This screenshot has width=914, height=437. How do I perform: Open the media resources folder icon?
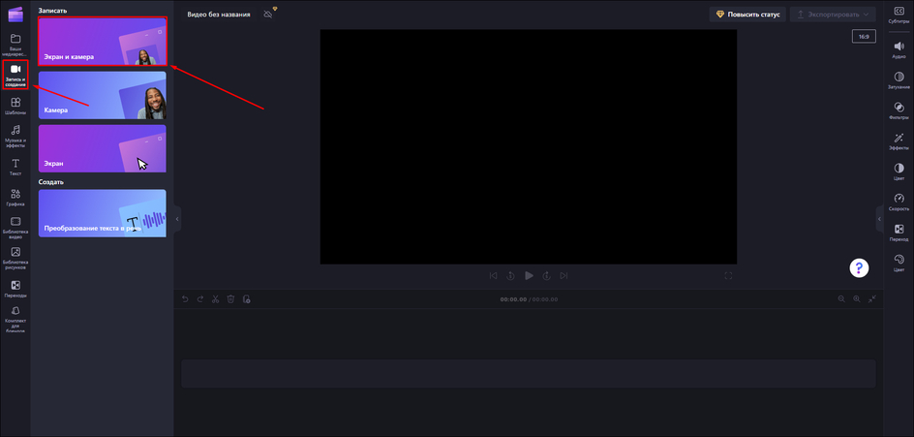[15, 39]
